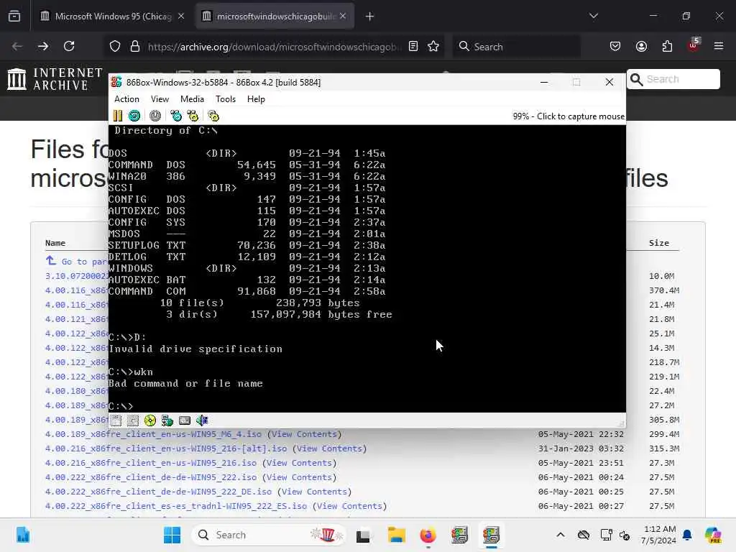Click the Internet Archive site search field
This screenshot has width=736, height=552.
pyautogui.click(x=673, y=79)
